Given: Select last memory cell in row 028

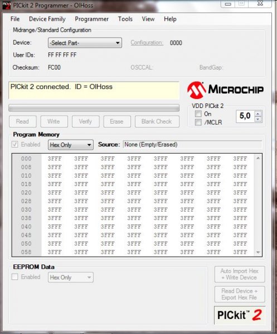Looking at the screenshot, I should coord(240,202).
